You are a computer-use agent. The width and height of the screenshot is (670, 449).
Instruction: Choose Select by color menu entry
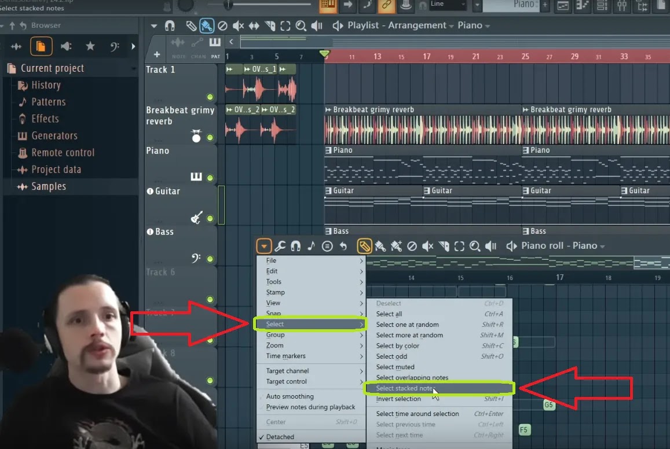(x=440, y=345)
